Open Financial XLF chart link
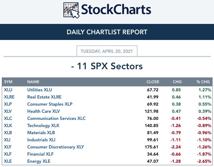This screenshot has width=214, height=167. (40, 154)
